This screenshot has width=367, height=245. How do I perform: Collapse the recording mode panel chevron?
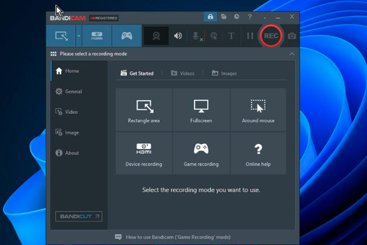tap(292, 54)
